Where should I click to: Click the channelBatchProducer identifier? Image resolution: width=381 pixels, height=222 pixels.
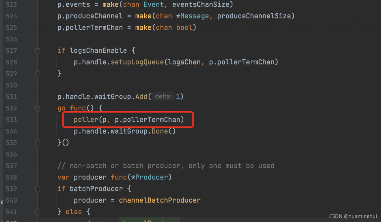point(160,200)
